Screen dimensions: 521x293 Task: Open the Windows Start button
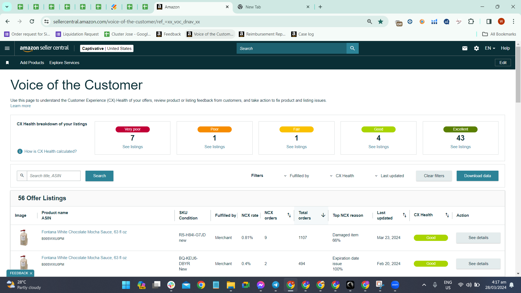point(126,285)
